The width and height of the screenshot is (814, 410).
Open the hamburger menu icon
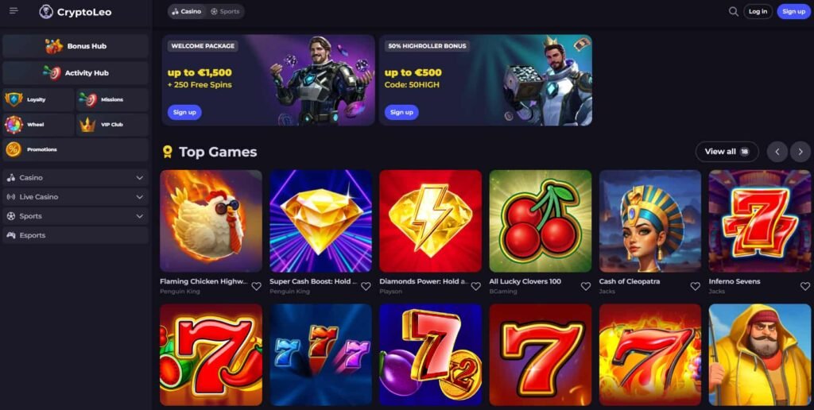pyautogui.click(x=14, y=11)
